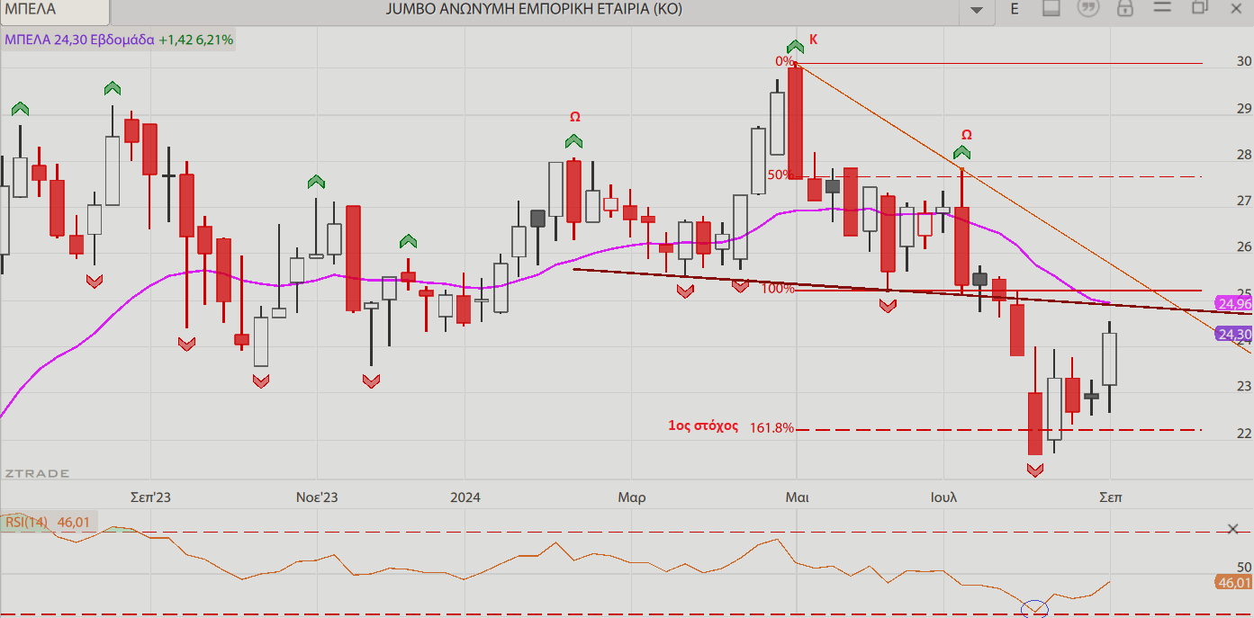1254x618 pixels.
Task: Click the E button in title bar
Action: coord(1015,9)
